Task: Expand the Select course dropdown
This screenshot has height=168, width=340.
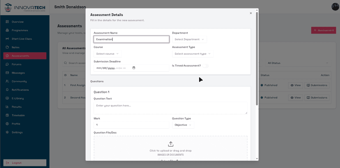Action: pyautogui.click(x=108, y=54)
